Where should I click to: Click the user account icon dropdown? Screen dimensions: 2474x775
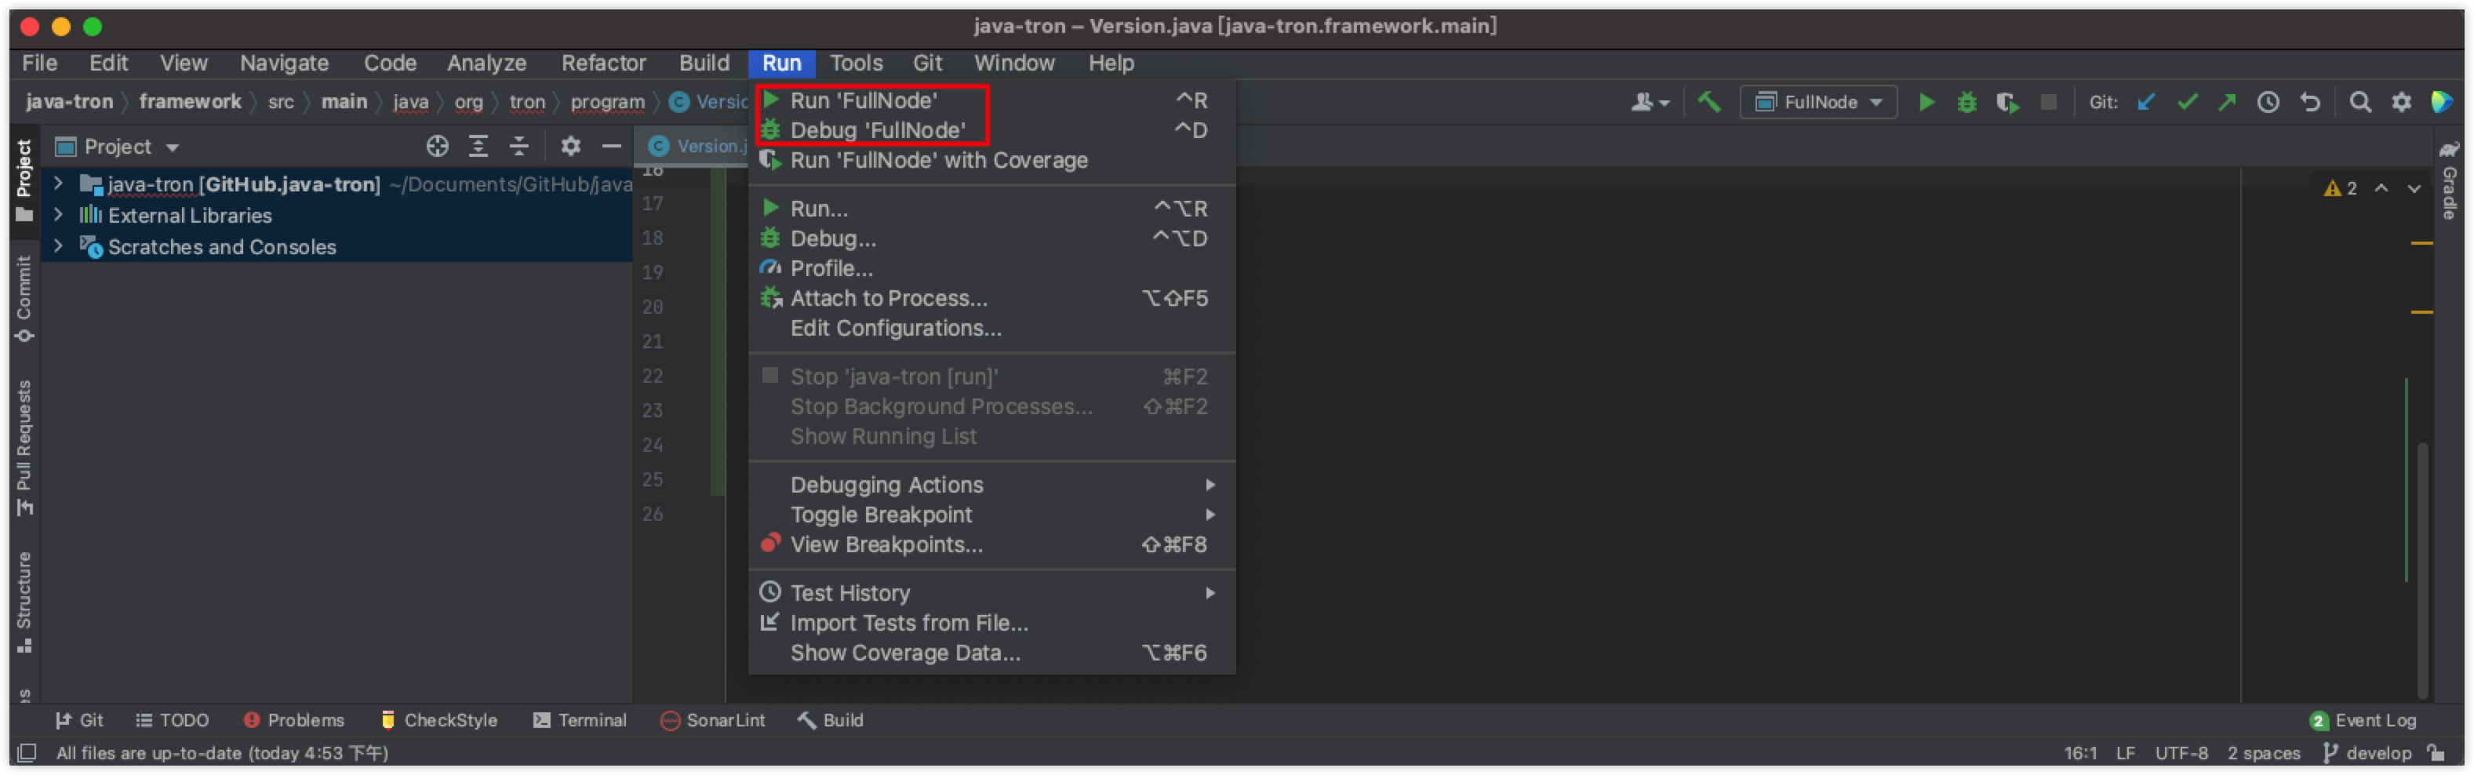point(1650,102)
